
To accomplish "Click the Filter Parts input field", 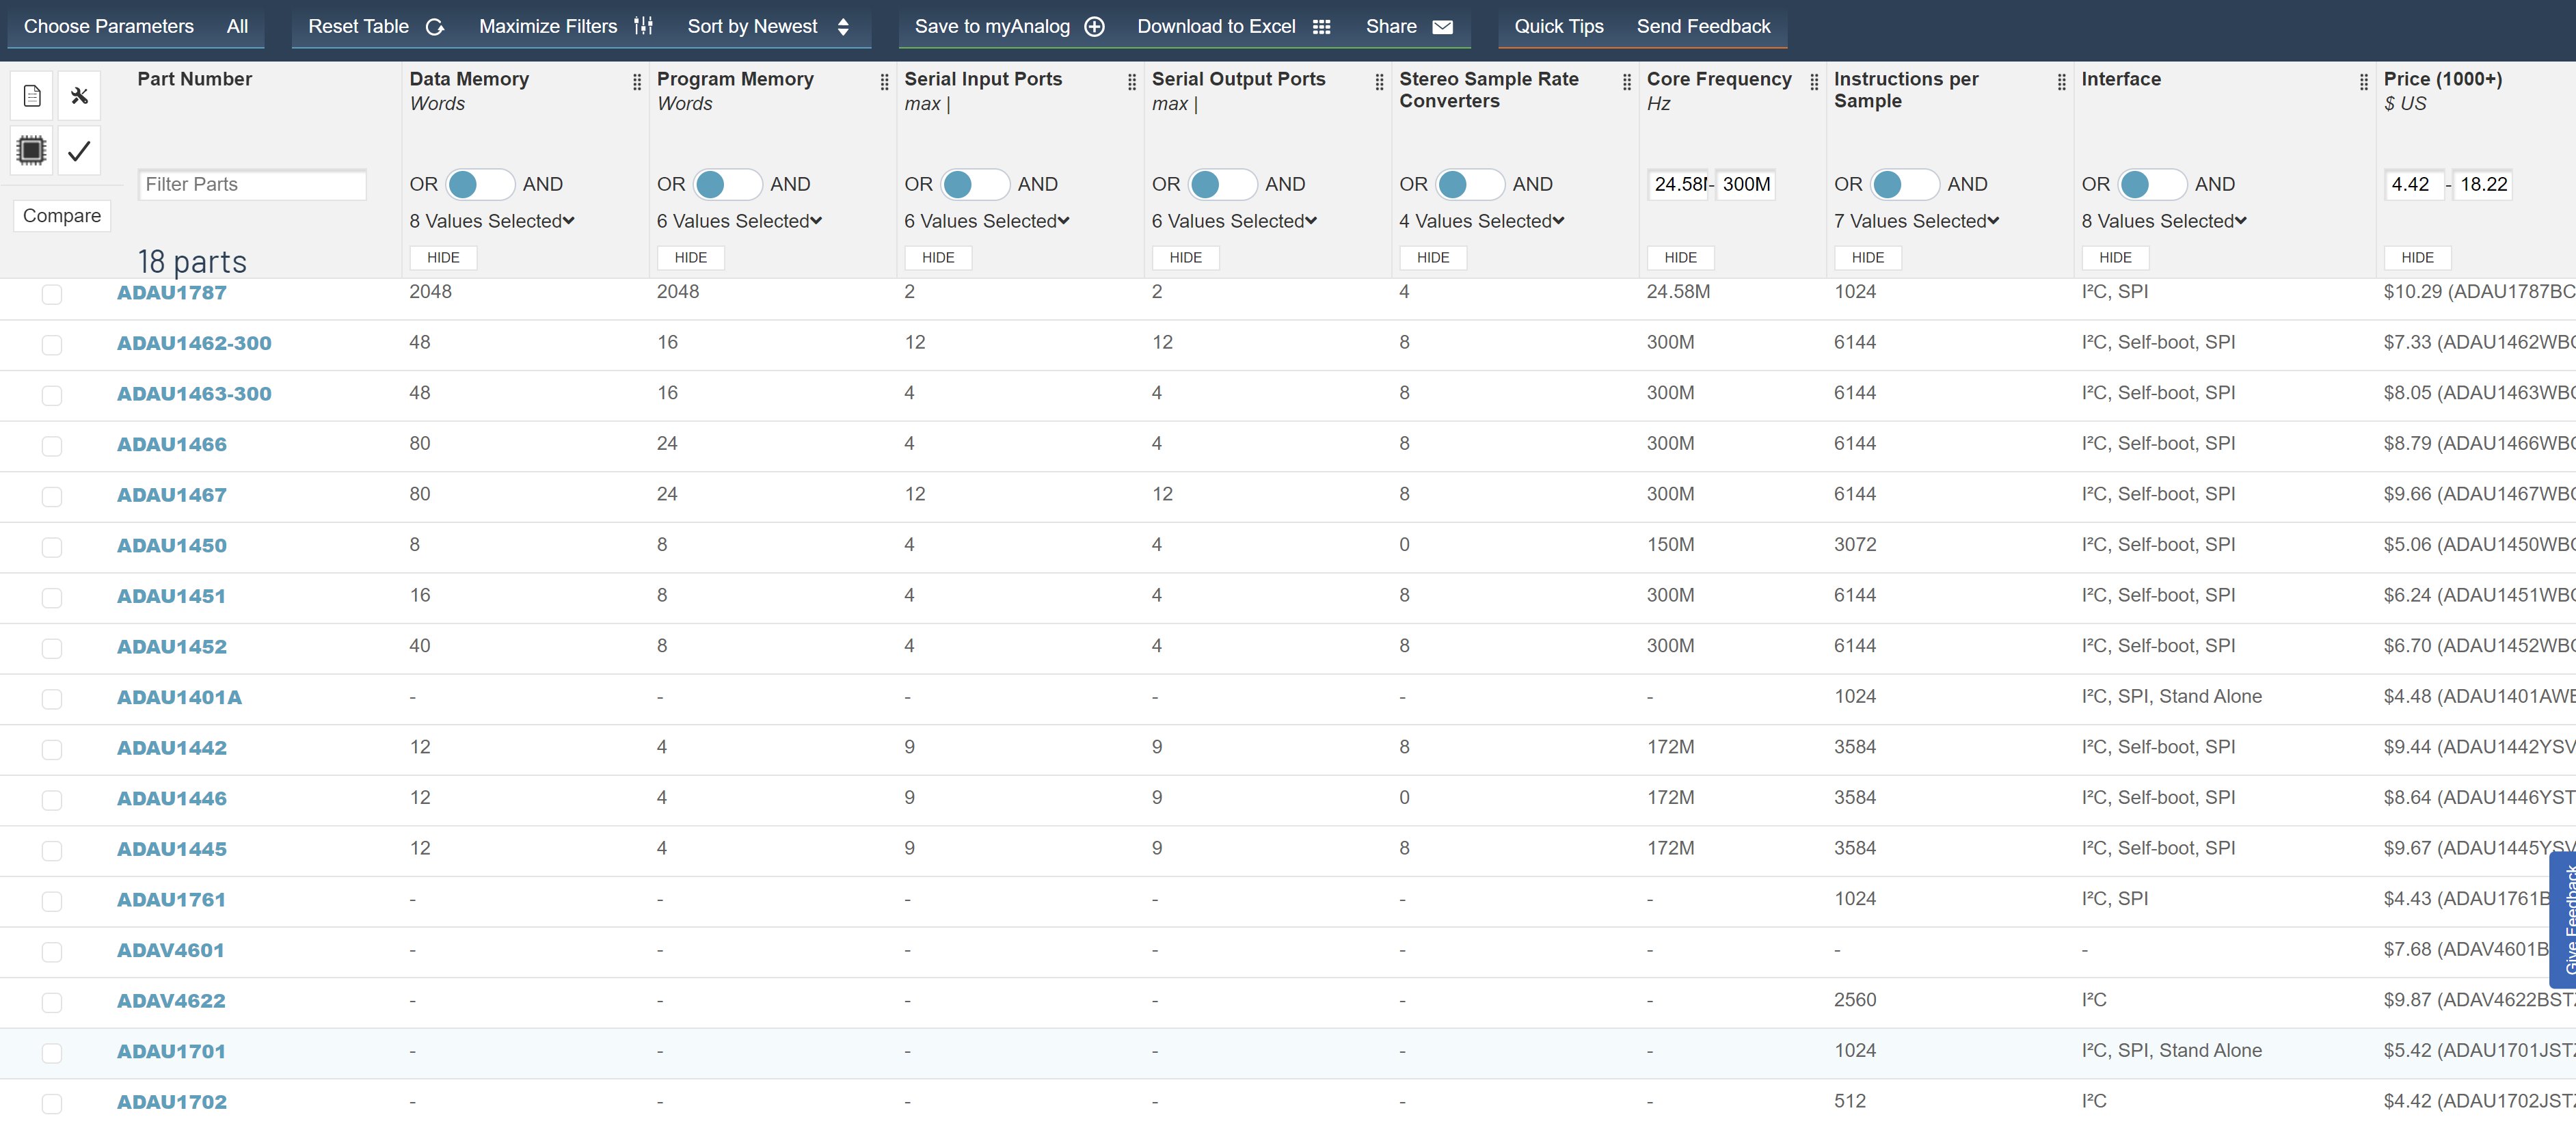I will (x=252, y=184).
